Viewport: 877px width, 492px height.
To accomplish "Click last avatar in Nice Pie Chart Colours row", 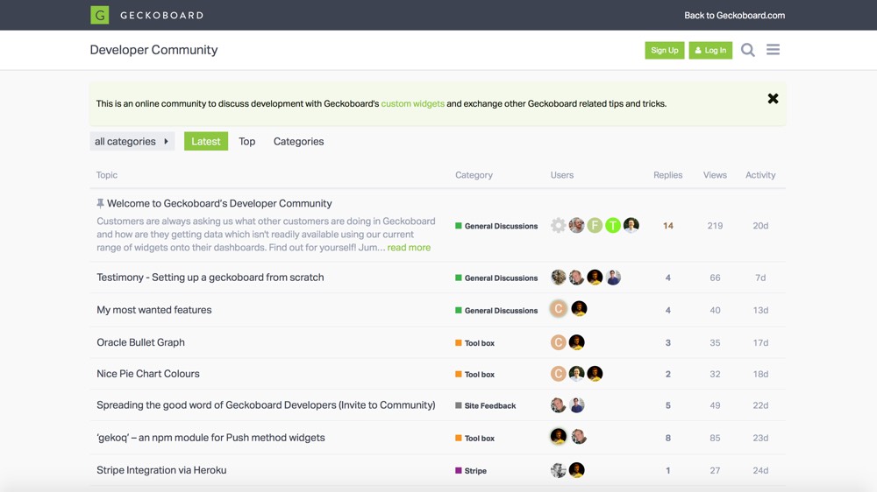I will tap(595, 374).
